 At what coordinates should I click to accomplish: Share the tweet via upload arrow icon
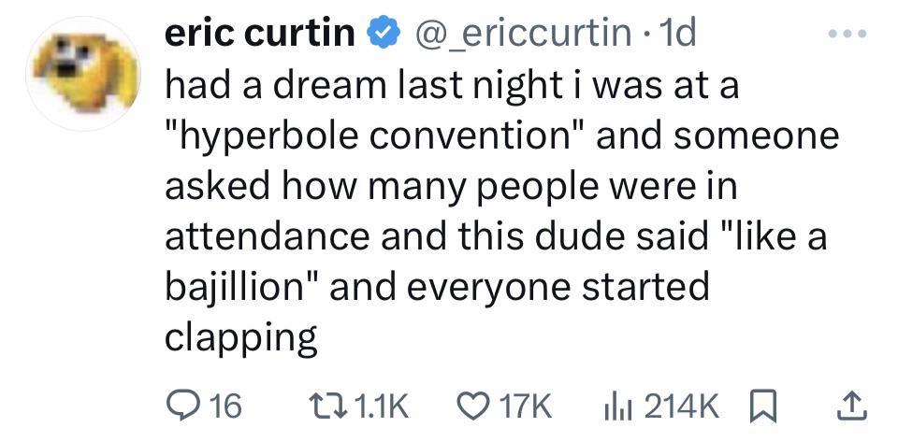click(846, 405)
